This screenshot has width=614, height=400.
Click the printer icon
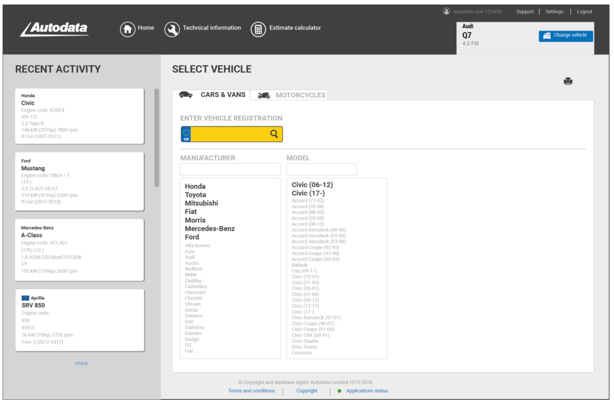[568, 82]
